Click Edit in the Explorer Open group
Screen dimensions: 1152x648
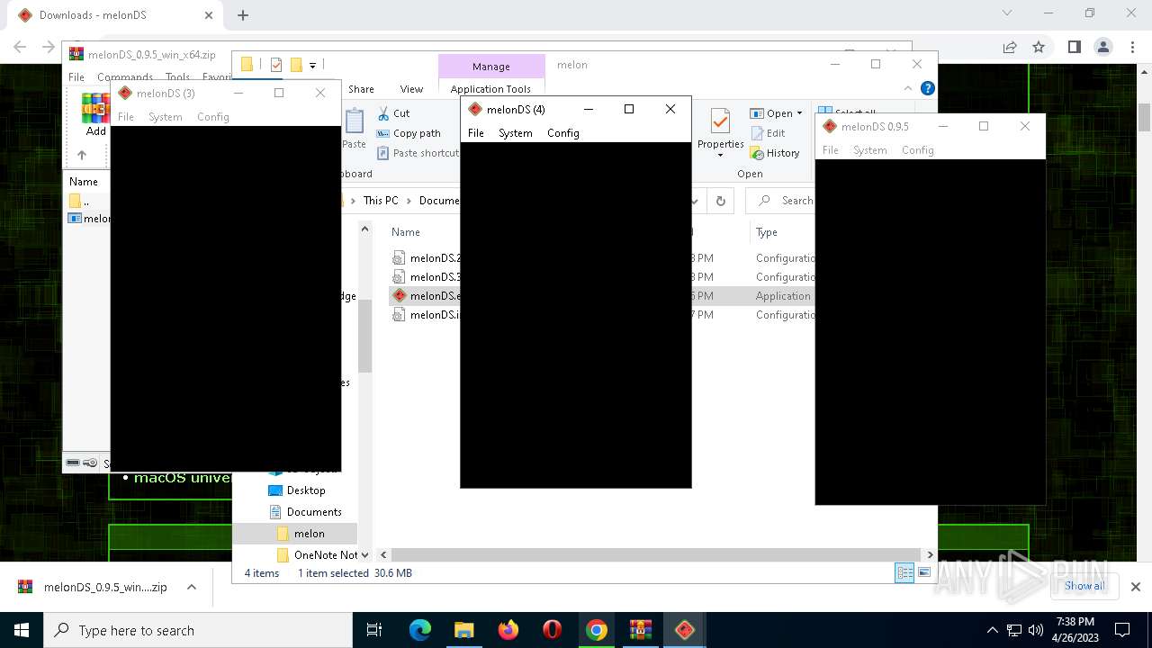[768, 133]
